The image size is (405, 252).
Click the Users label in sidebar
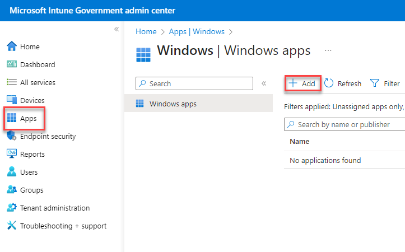29,172
